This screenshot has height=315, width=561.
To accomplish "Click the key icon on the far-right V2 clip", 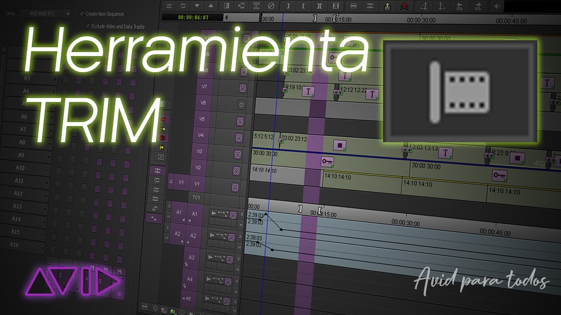I will (x=500, y=175).
